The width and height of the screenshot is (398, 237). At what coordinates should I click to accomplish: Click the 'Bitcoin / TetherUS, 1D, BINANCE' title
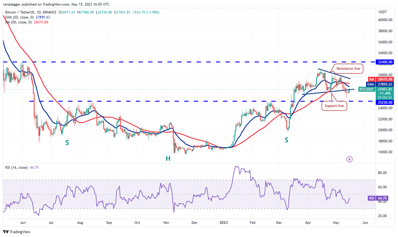(x=31, y=12)
